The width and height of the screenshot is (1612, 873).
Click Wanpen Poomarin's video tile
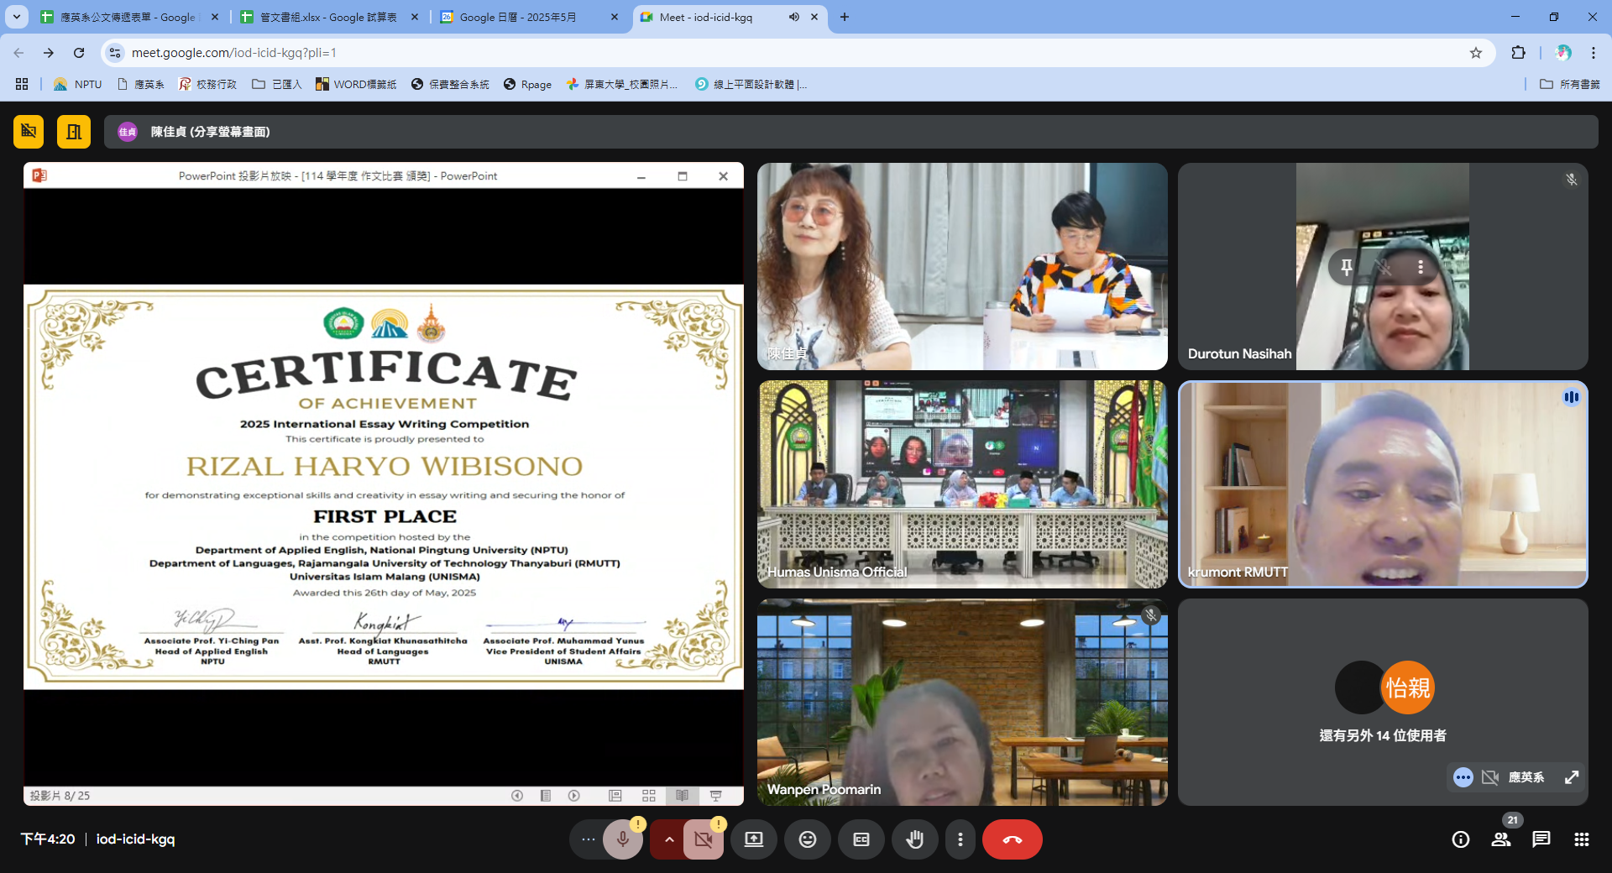(962, 702)
